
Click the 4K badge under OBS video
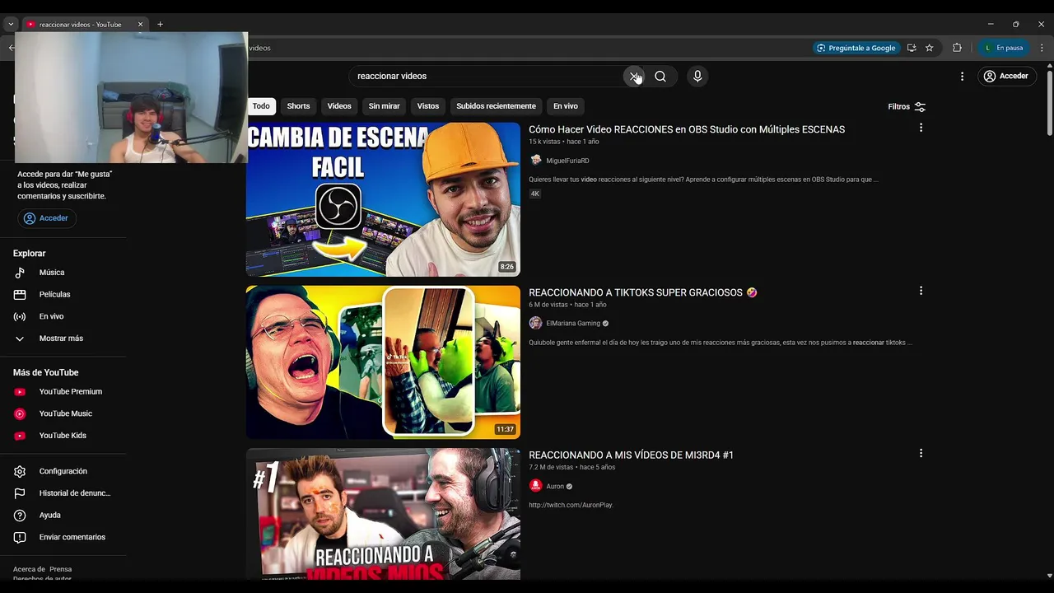(534, 194)
